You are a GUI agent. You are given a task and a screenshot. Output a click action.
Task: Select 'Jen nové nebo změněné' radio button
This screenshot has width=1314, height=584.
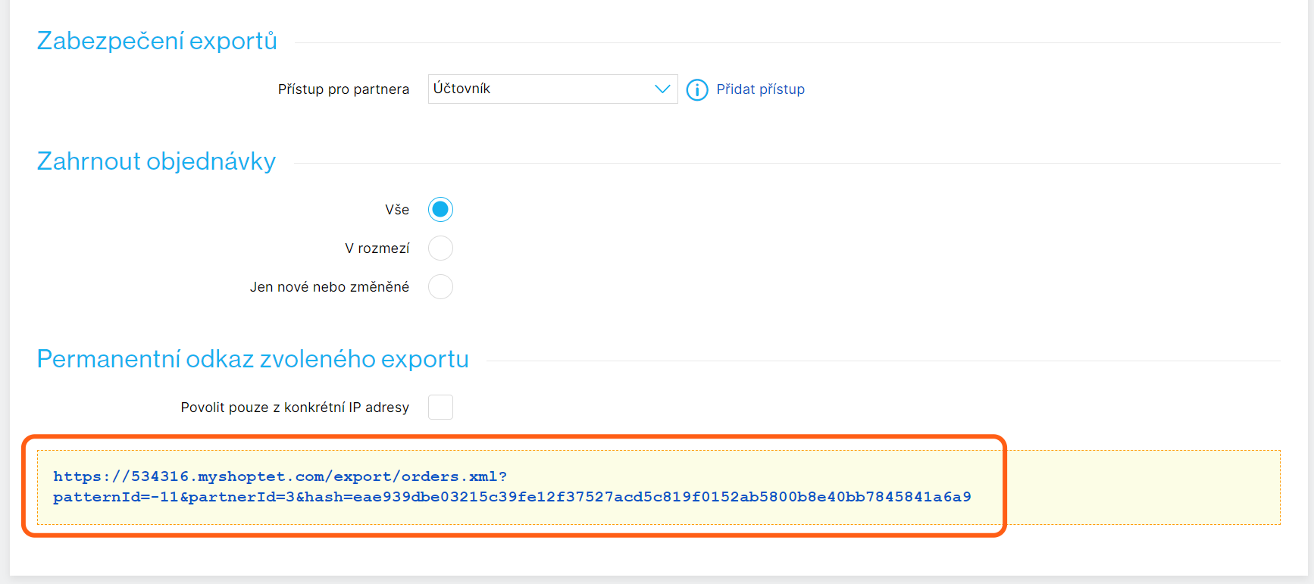[440, 287]
